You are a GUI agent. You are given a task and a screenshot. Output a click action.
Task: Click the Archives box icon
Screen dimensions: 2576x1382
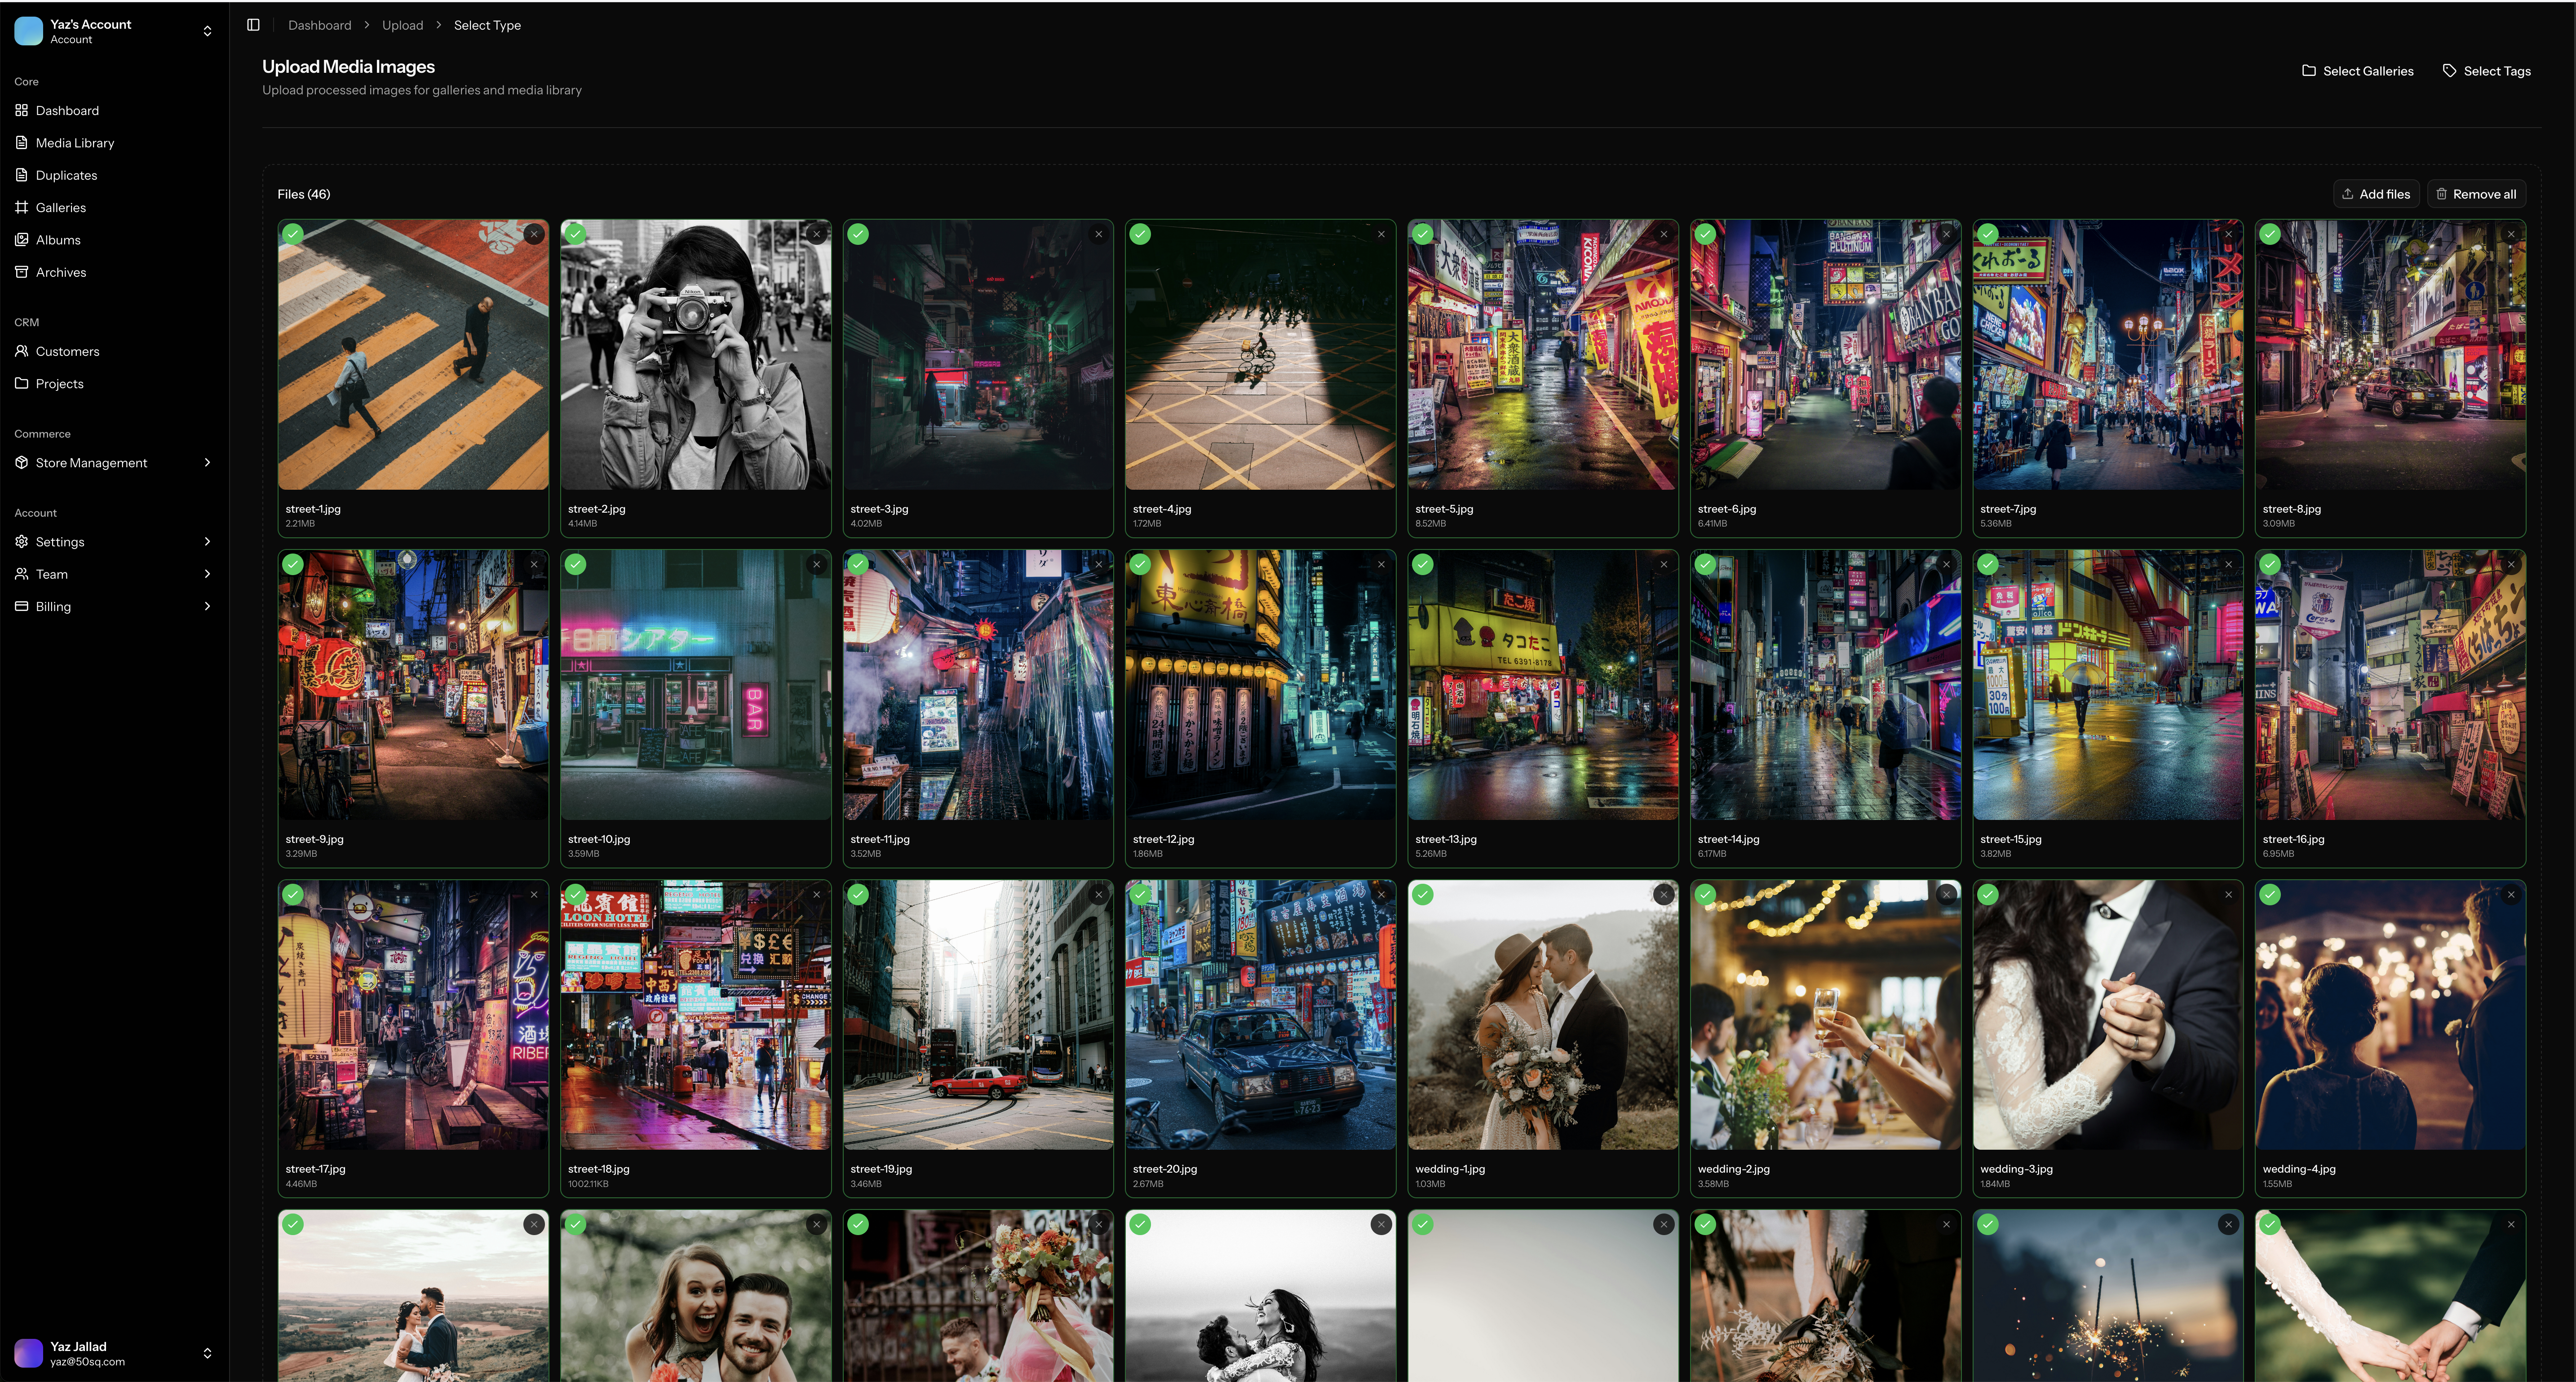pyautogui.click(x=21, y=272)
